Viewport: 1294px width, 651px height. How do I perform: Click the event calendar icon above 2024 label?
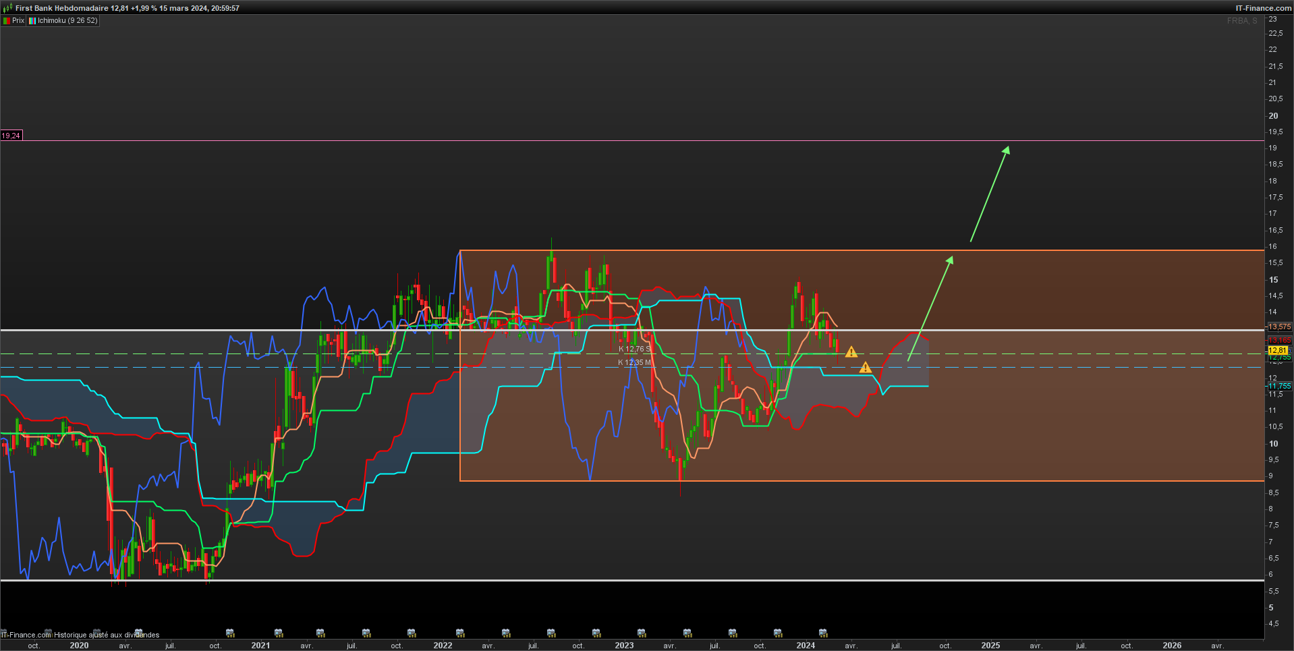pos(823,633)
